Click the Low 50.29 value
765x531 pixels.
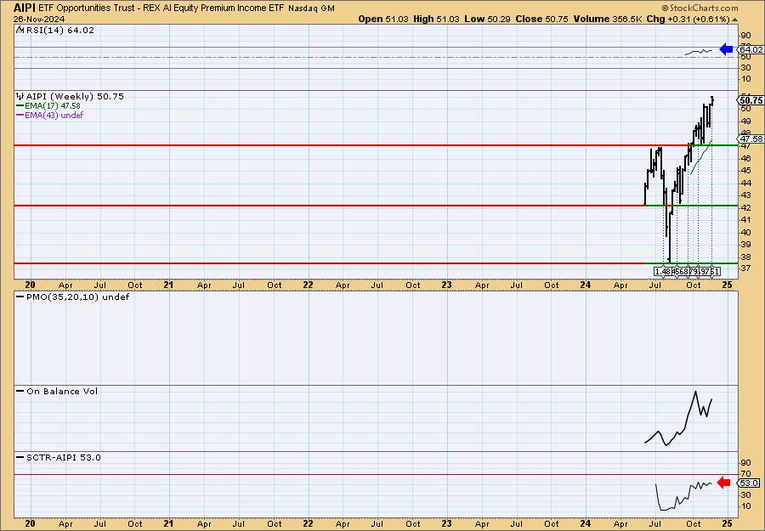pyautogui.click(x=488, y=19)
